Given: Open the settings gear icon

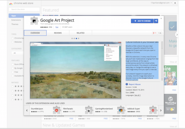Looking at the screenshot, I should click(x=175, y=3).
